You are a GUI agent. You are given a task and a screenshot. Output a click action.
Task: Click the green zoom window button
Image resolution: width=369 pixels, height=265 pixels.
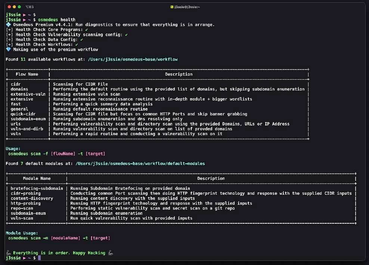tap(19, 7)
